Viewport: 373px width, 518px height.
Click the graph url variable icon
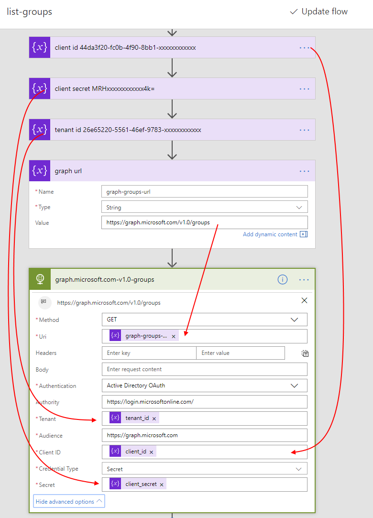(x=39, y=171)
